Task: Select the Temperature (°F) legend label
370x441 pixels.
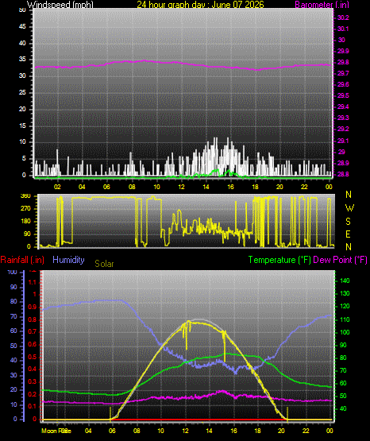Action: pos(279,260)
